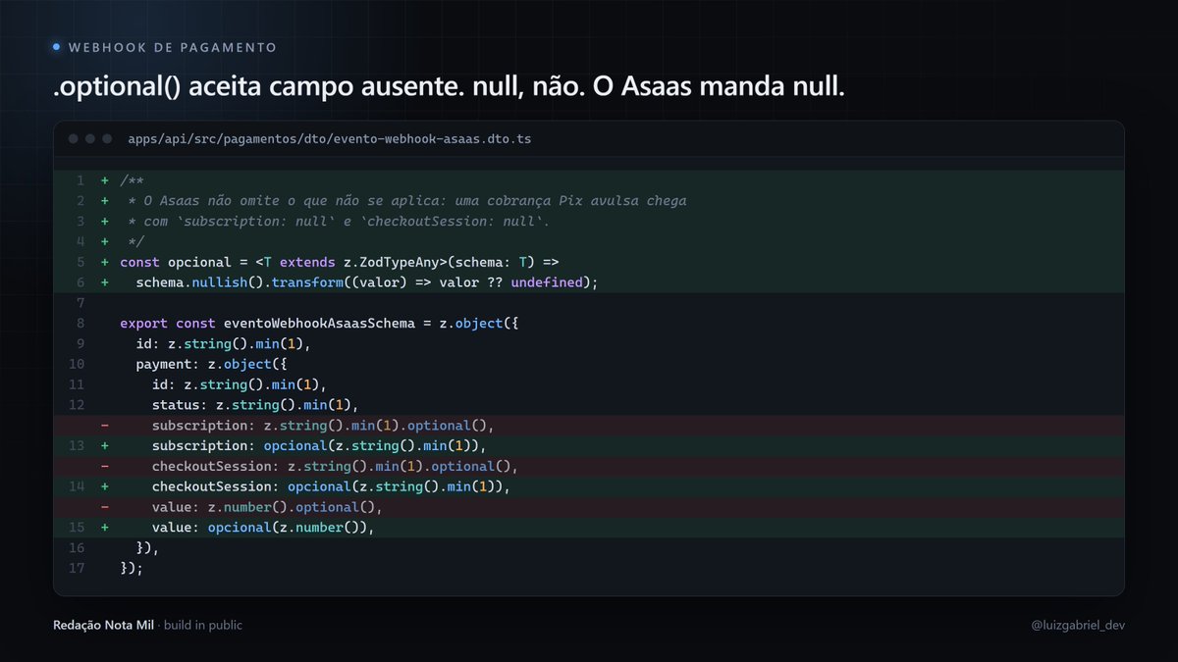Viewport: 1178px width, 662px height.
Task: Click the closing '});' on line 17
Action: click(132, 569)
